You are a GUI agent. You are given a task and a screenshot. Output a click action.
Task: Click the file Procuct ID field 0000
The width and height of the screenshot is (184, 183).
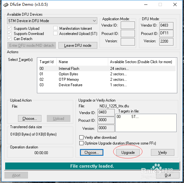[x=106, y=121]
